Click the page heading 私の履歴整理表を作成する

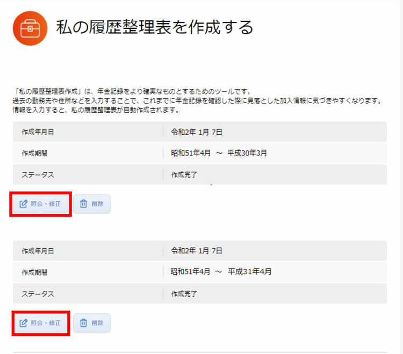tap(155, 27)
